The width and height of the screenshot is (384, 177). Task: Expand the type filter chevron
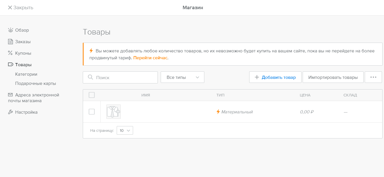tap(197, 77)
